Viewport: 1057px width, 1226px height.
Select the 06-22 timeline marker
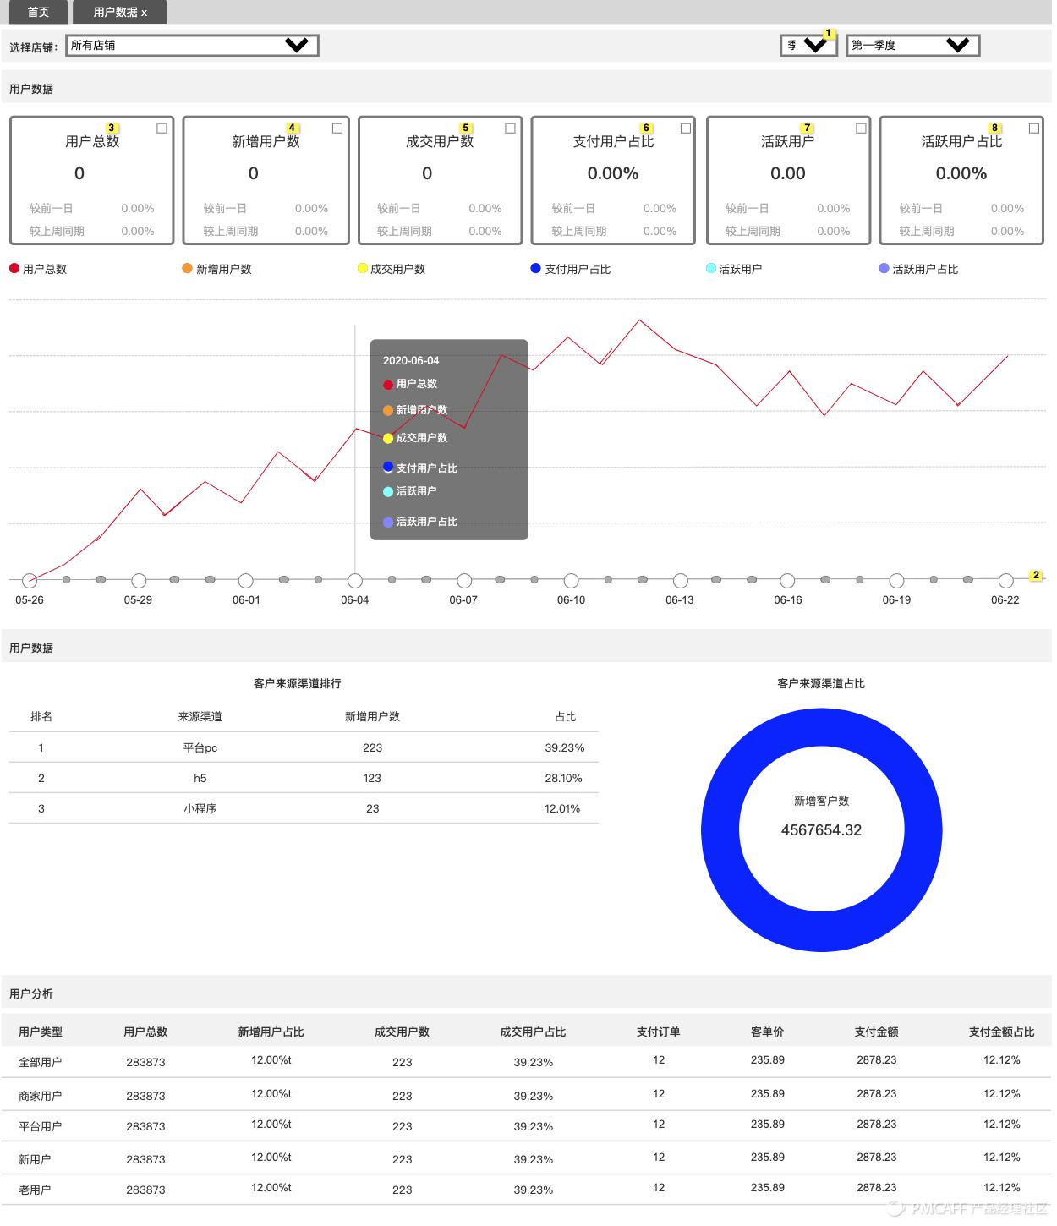tap(1005, 581)
